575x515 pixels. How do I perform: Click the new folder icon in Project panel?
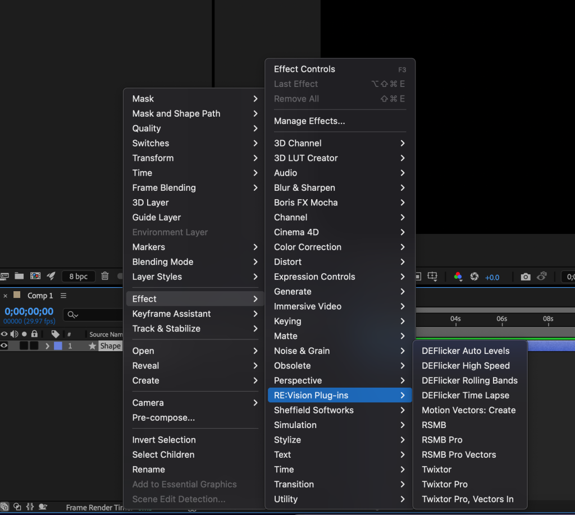20,276
